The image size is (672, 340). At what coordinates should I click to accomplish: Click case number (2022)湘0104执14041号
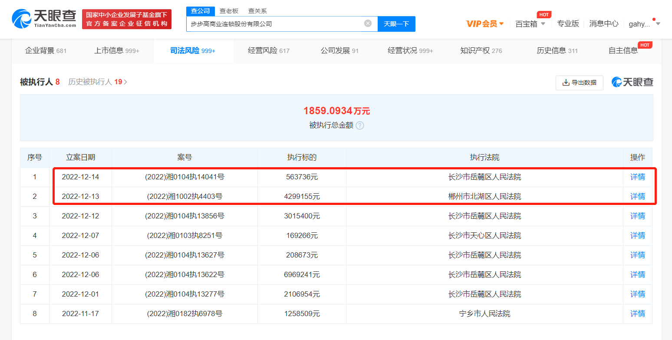point(184,177)
